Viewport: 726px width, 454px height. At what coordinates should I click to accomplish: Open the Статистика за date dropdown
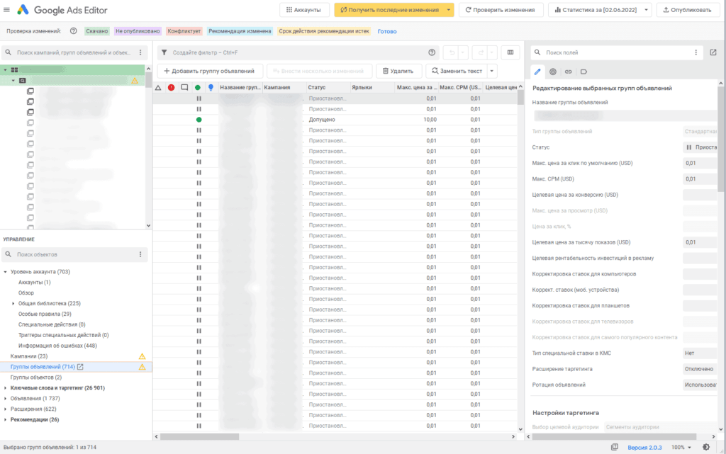[600, 10]
